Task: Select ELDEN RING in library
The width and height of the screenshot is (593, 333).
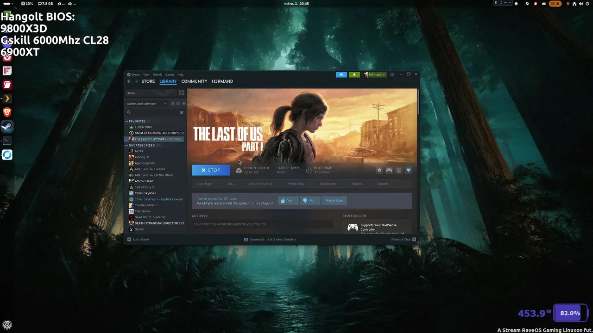Action: pyautogui.click(x=155, y=127)
